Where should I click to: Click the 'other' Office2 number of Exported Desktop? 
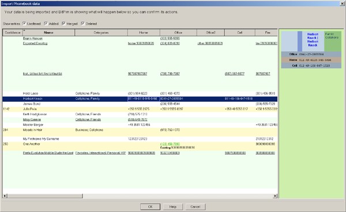coord(210,43)
